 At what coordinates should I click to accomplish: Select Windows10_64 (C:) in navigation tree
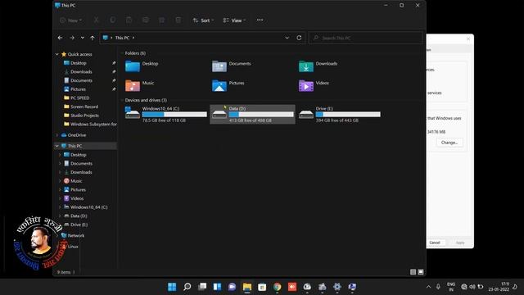(88, 207)
